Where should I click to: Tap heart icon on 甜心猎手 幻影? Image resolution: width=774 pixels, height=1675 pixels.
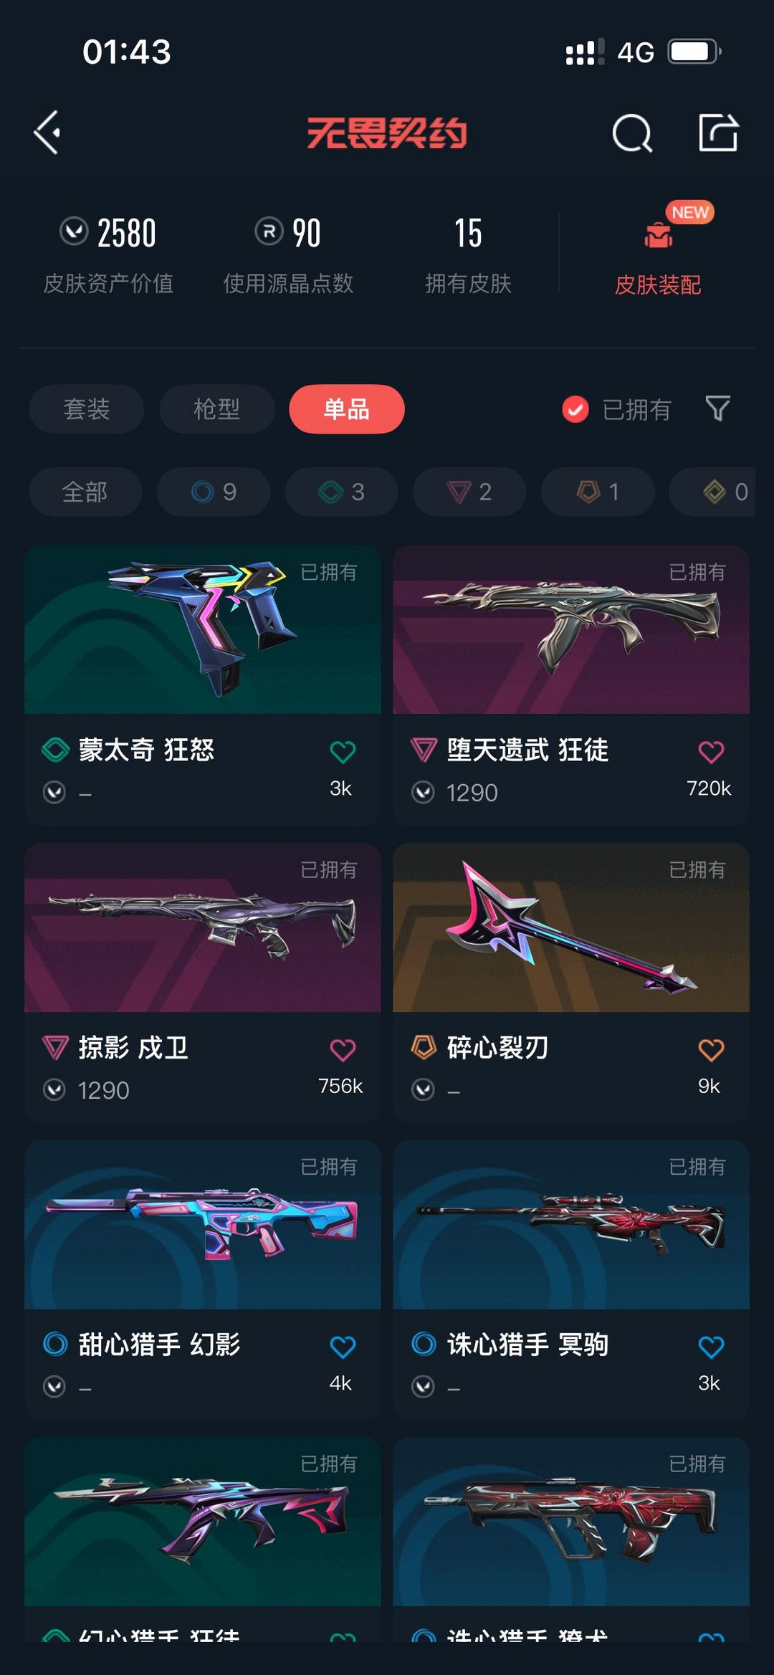[x=343, y=1347]
